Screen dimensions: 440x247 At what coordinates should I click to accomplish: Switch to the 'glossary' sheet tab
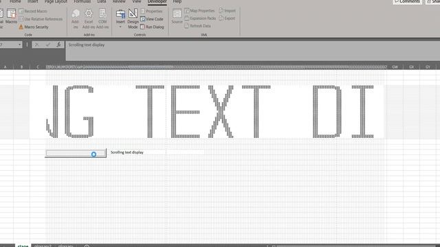(x=66, y=246)
